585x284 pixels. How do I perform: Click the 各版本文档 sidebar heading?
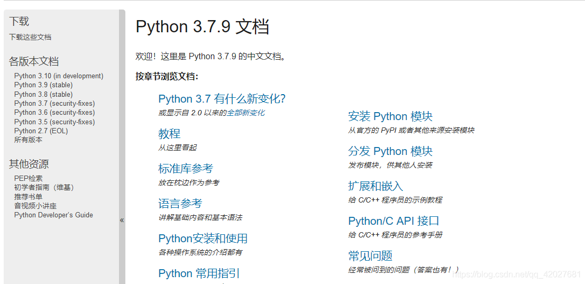(34, 61)
